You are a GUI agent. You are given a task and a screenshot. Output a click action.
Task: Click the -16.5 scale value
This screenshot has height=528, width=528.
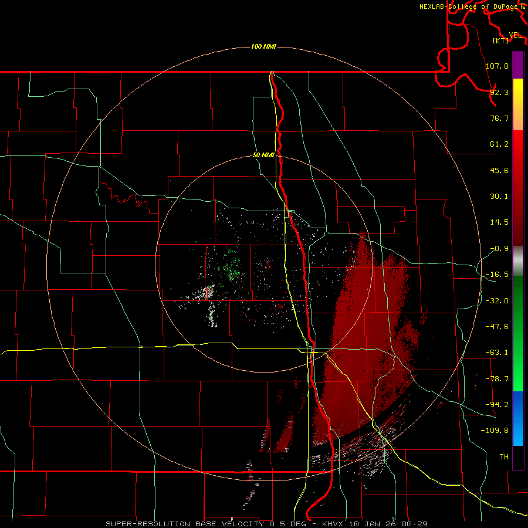[497, 275]
